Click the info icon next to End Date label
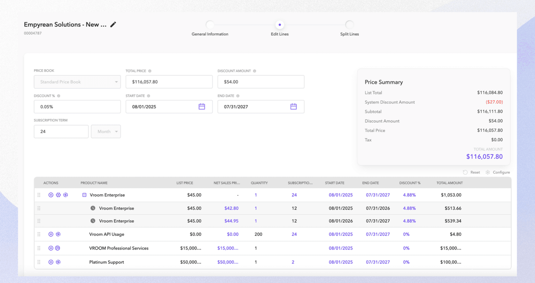Viewport: 535px width, 283px height. click(238, 96)
